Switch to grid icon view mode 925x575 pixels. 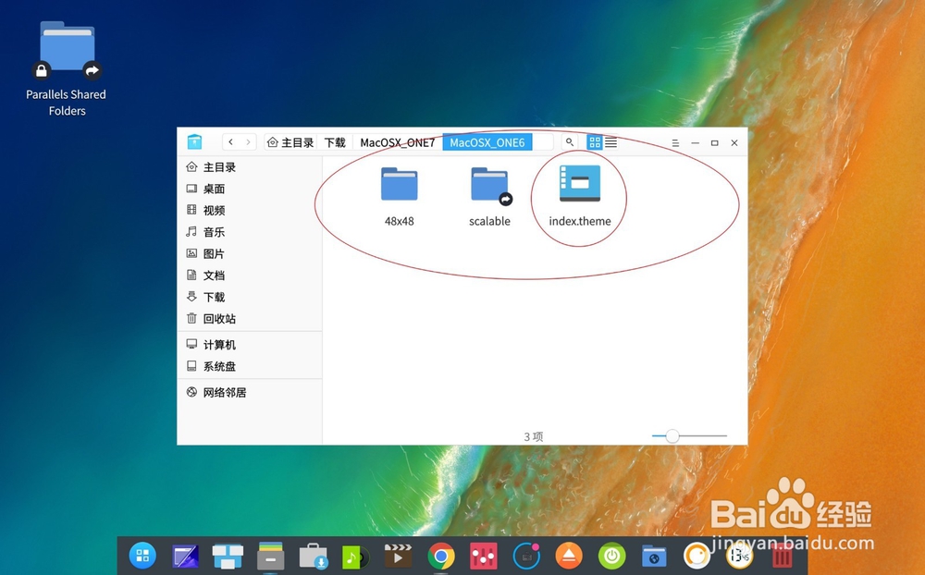[593, 142]
